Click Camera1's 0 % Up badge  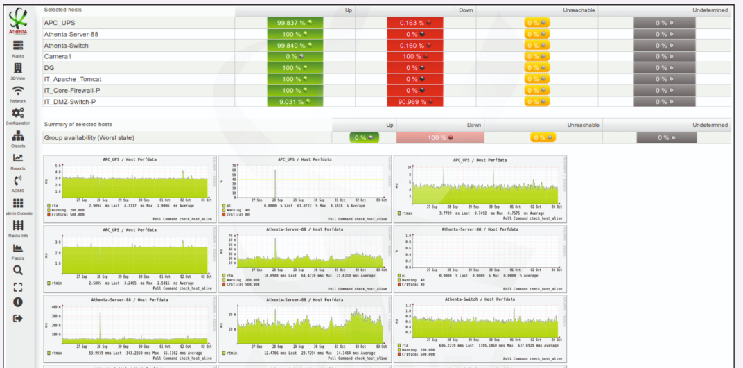295,56
